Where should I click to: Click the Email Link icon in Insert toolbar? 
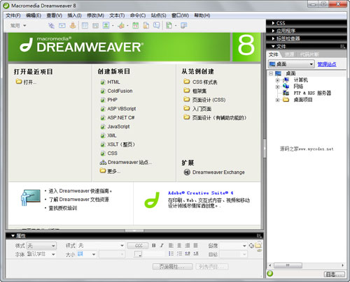point(62,25)
